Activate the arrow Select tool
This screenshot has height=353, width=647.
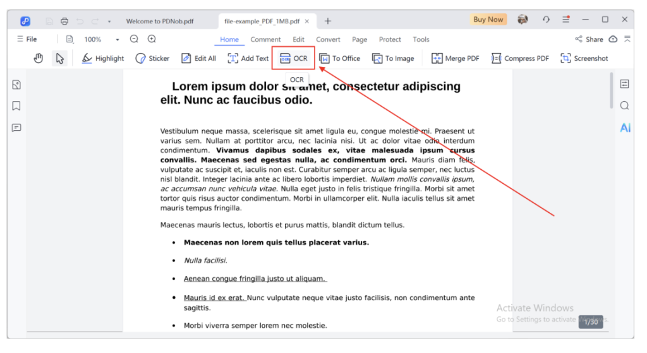(x=59, y=58)
